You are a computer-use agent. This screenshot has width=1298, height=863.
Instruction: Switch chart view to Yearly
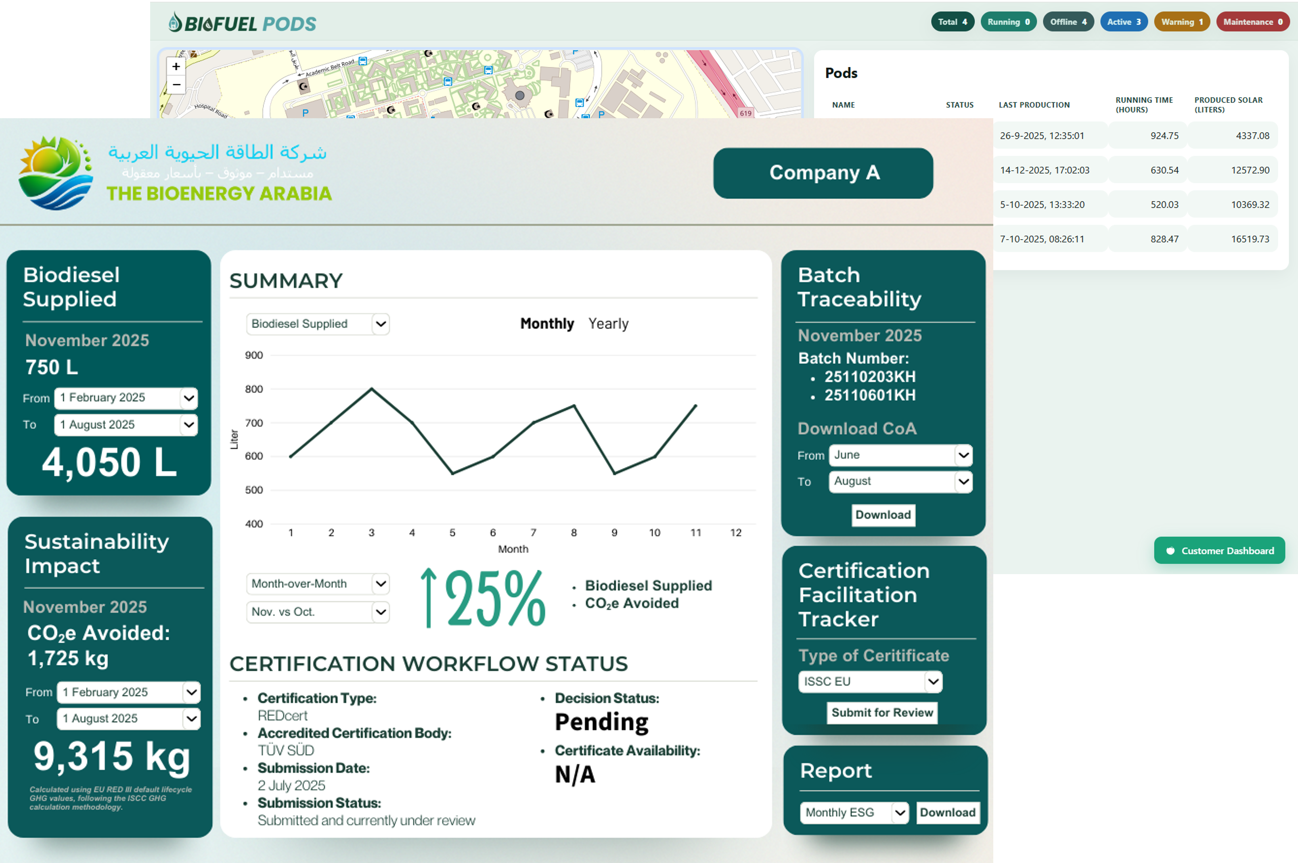(609, 324)
